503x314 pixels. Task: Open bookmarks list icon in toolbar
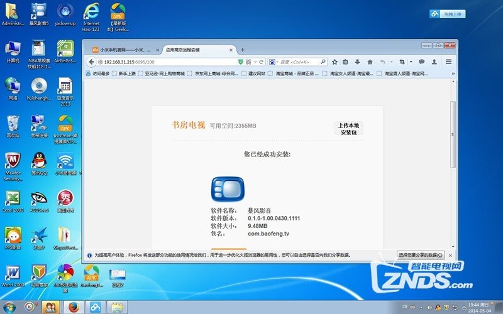pos(345,62)
